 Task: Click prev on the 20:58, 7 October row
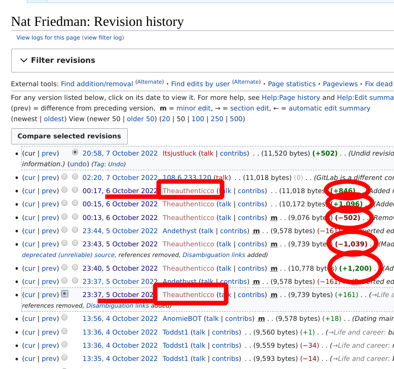point(49,154)
